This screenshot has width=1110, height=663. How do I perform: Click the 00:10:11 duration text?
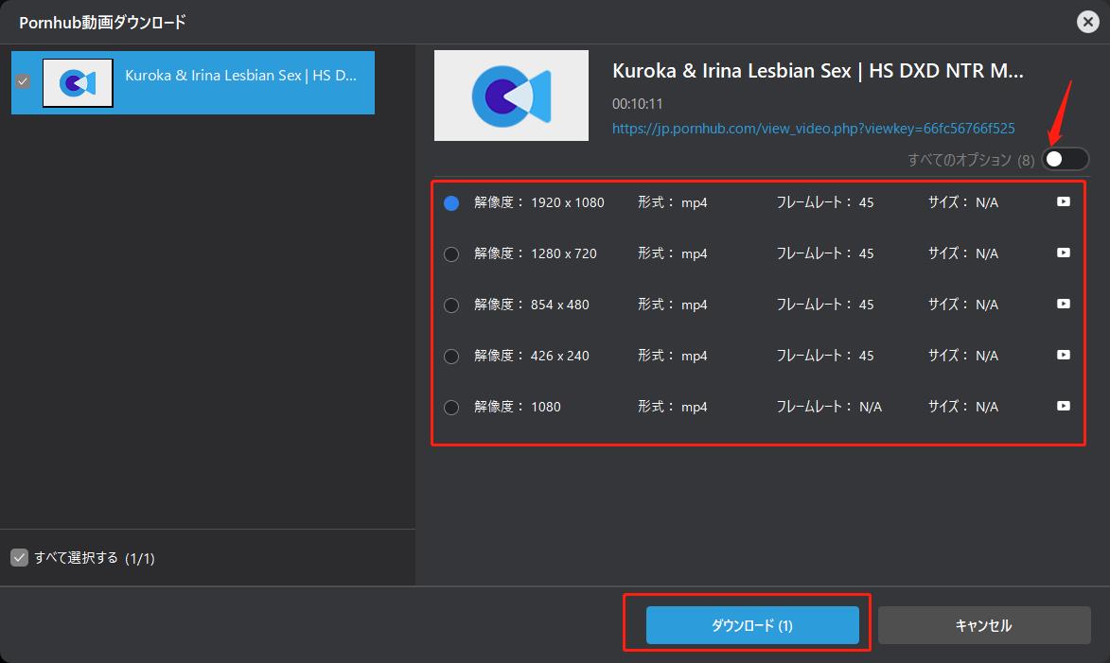(637, 104)
